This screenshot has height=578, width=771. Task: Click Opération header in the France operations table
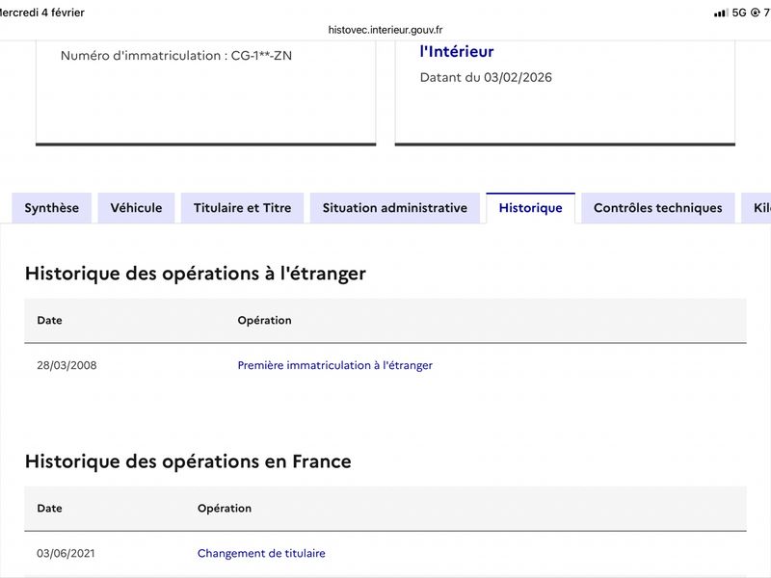pos(225,509)
